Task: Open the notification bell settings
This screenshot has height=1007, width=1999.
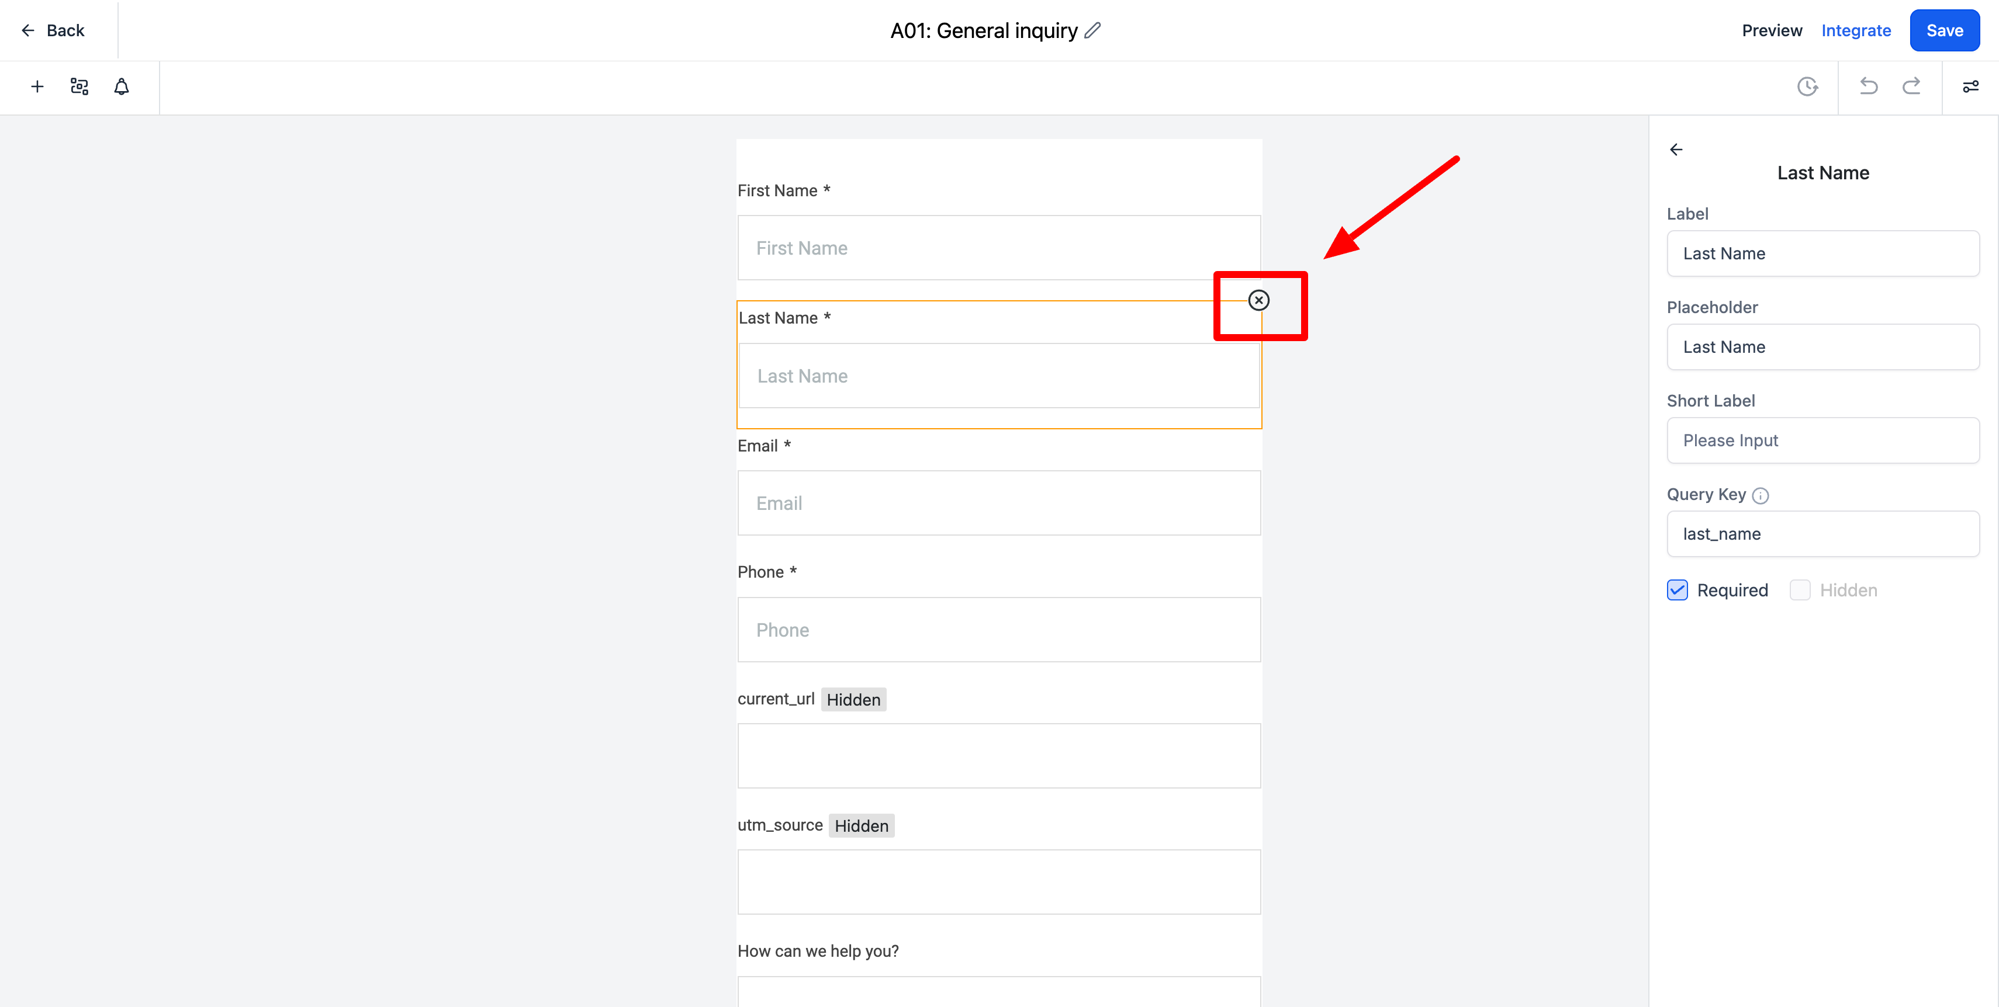Action: 121,87
